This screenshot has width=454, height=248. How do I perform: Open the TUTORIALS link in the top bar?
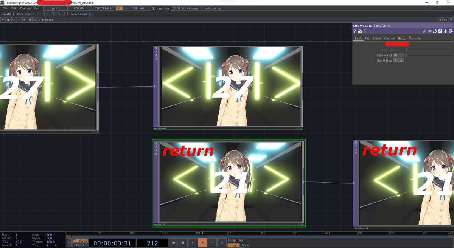103,8
